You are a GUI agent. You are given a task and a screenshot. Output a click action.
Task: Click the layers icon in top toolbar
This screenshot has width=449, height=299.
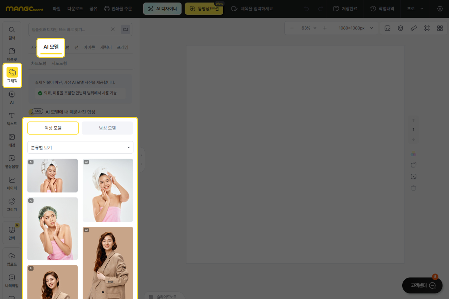click(401, 28)
